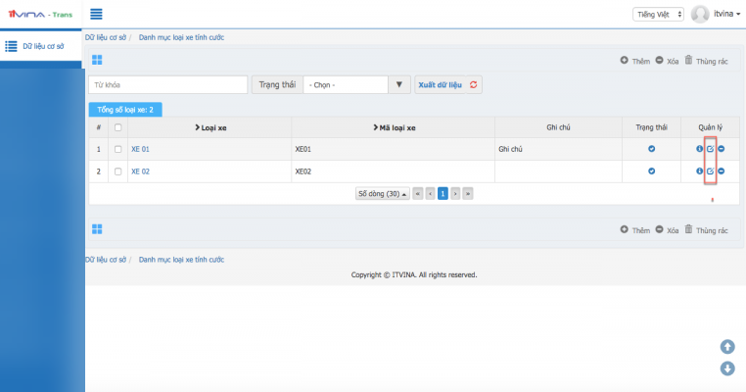This screenshot has height=392, width=746.
Task: Check the checkbox for row XE 02
Action: [x=117, y=171]
